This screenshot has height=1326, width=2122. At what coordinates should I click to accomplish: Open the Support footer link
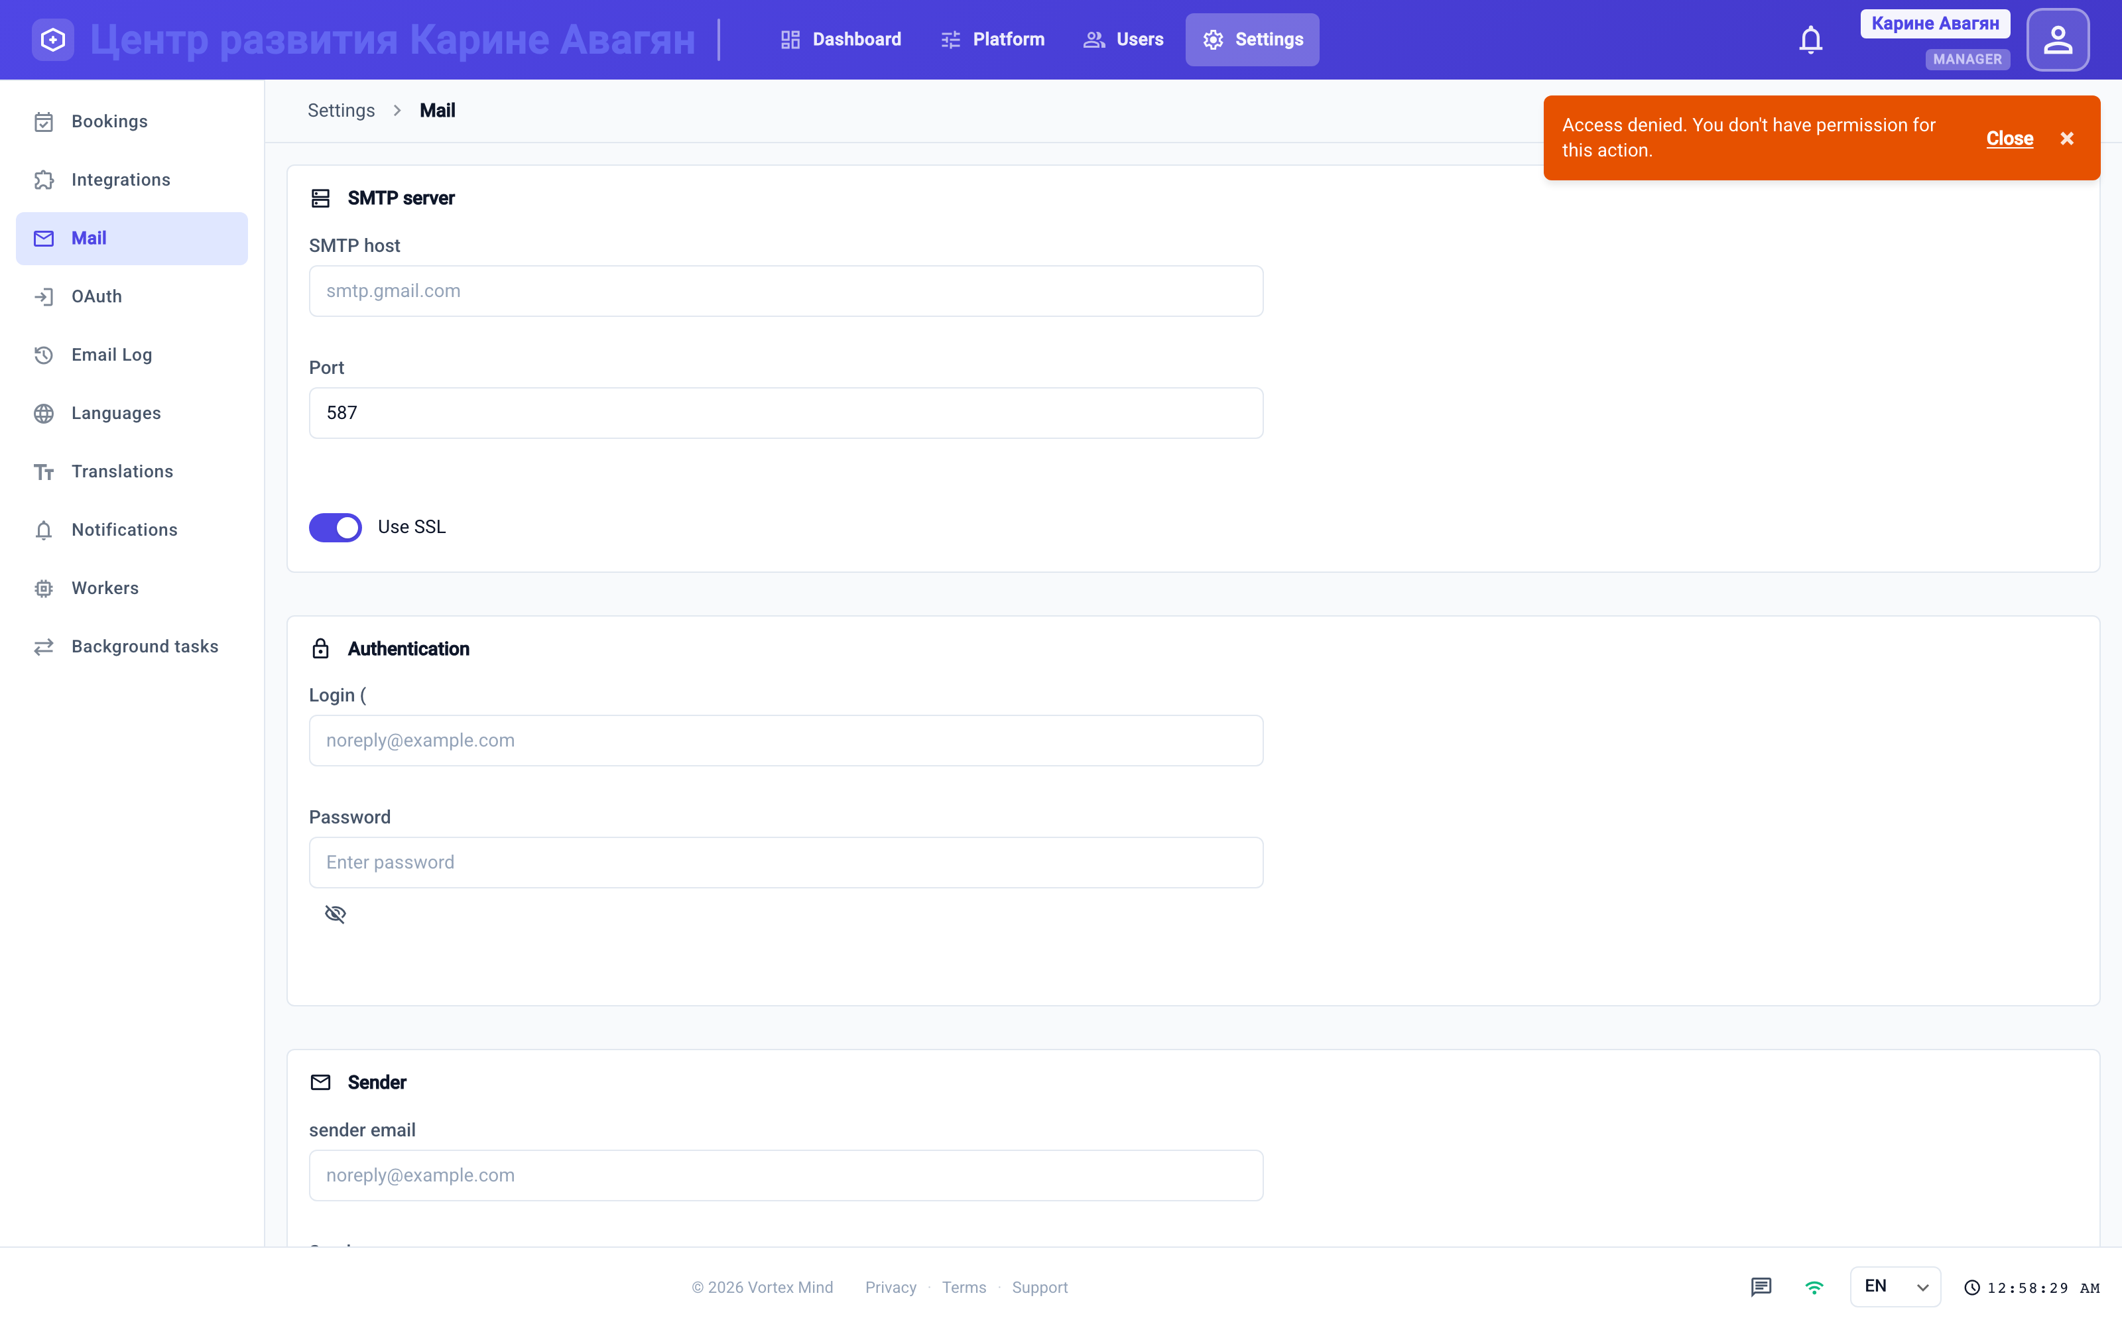(x=1040, y=1288)
